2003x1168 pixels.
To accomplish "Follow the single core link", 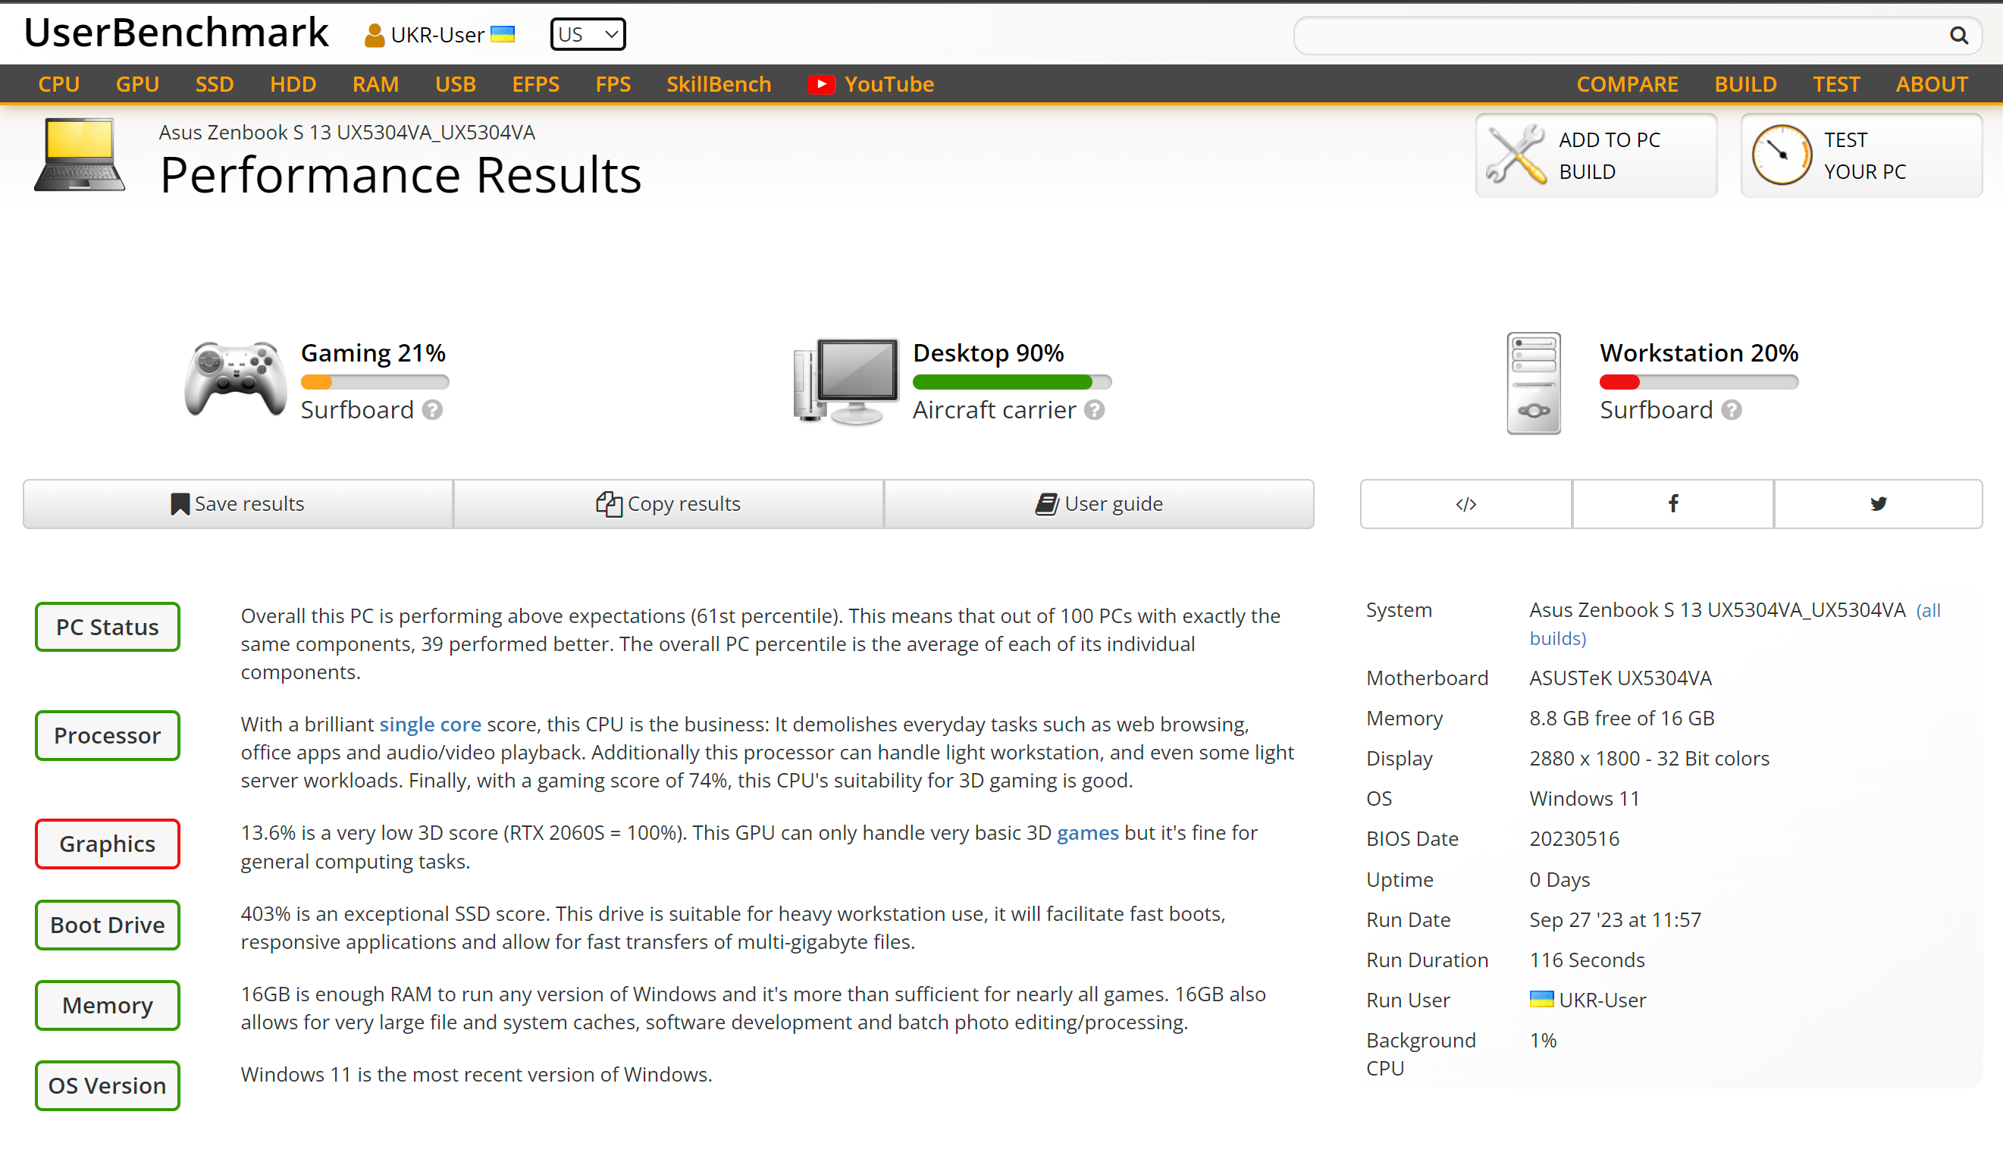I will [x=430, y=724].
